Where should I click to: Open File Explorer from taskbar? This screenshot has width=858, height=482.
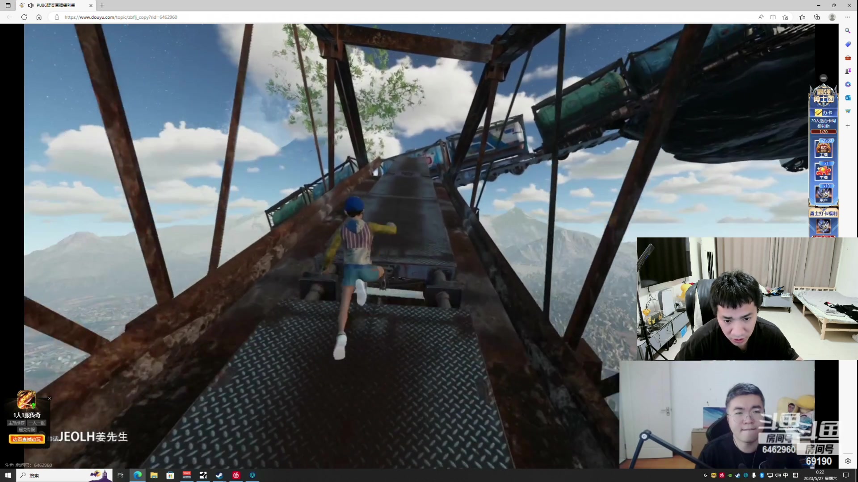coord(154,475)
